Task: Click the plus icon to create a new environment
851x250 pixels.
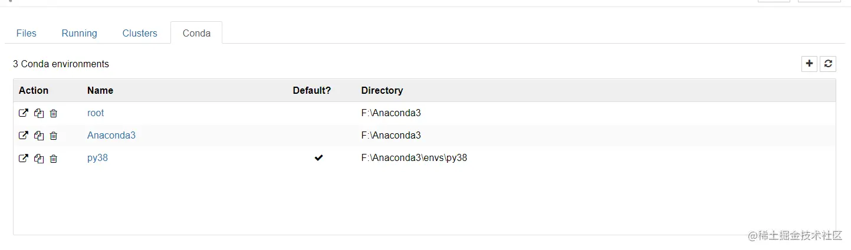Action: pos(809,64)
